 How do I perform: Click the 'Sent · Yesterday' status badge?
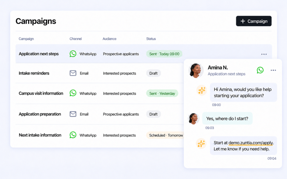pyautogui.click(x=162, y=93)
